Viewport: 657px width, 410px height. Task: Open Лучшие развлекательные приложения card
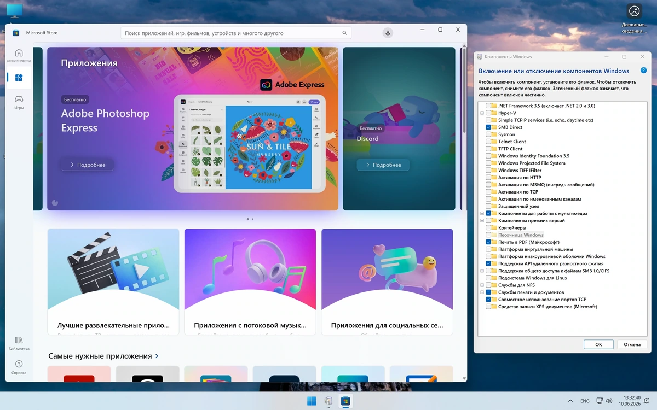coord(113,282)
